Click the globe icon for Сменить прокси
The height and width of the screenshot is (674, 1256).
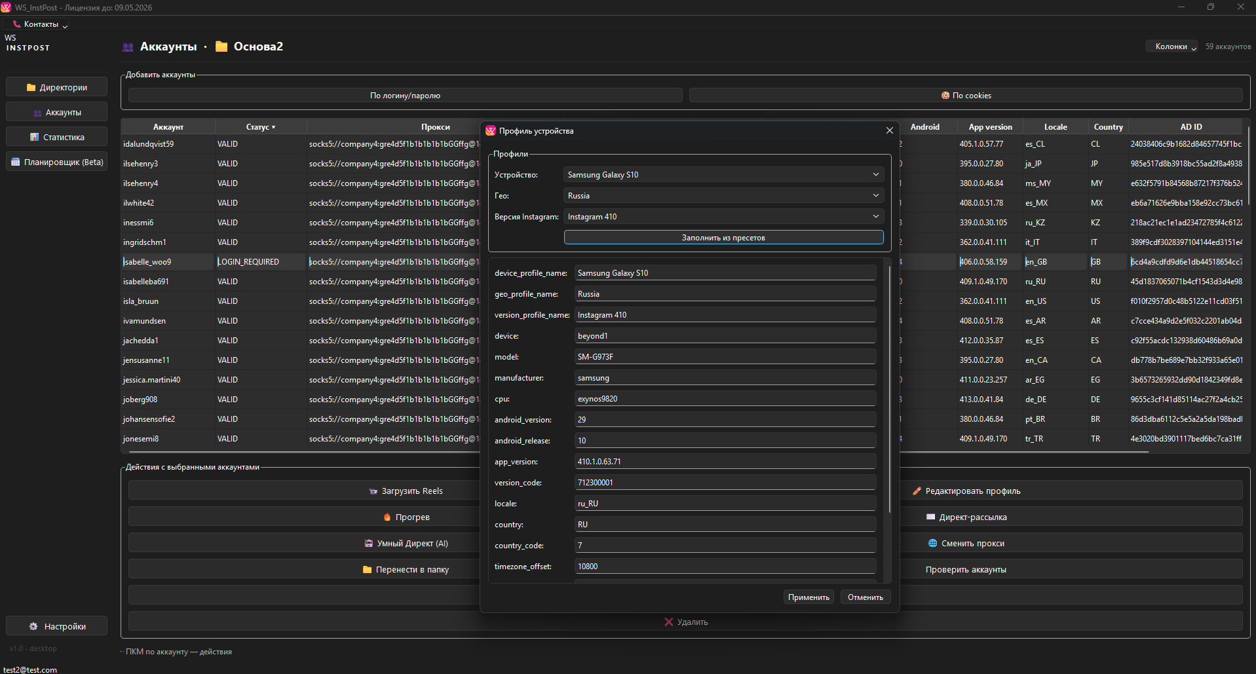[x=932, y=544]
